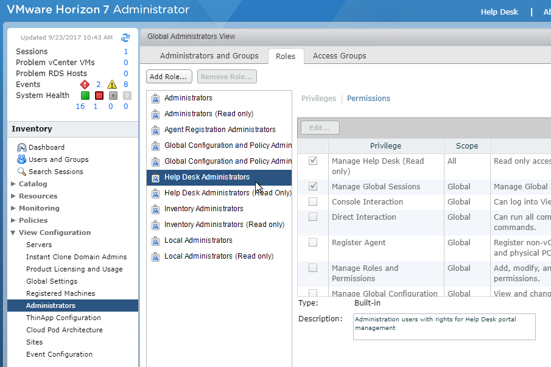551x367 pixels.
Task: Open Global Settings in the tree
Action: point(52,281)
